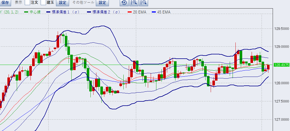Click the green 128.4975 current price tag
The width and height of the screenshot is (290, 131).
(281, 65)
